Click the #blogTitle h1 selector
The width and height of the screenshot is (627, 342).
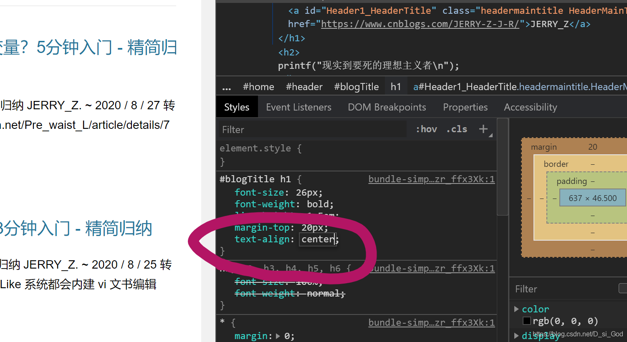point(255,179)
